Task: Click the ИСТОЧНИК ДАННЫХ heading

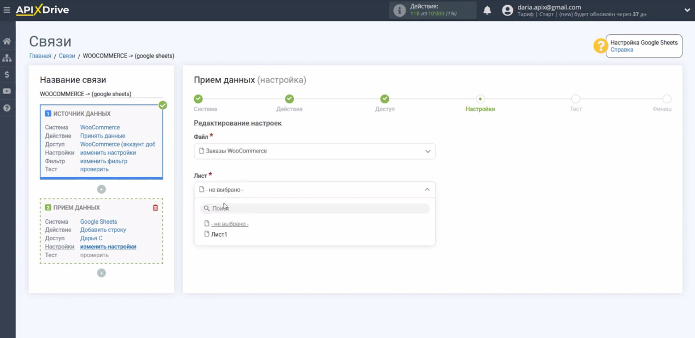Action: (82, 114)
